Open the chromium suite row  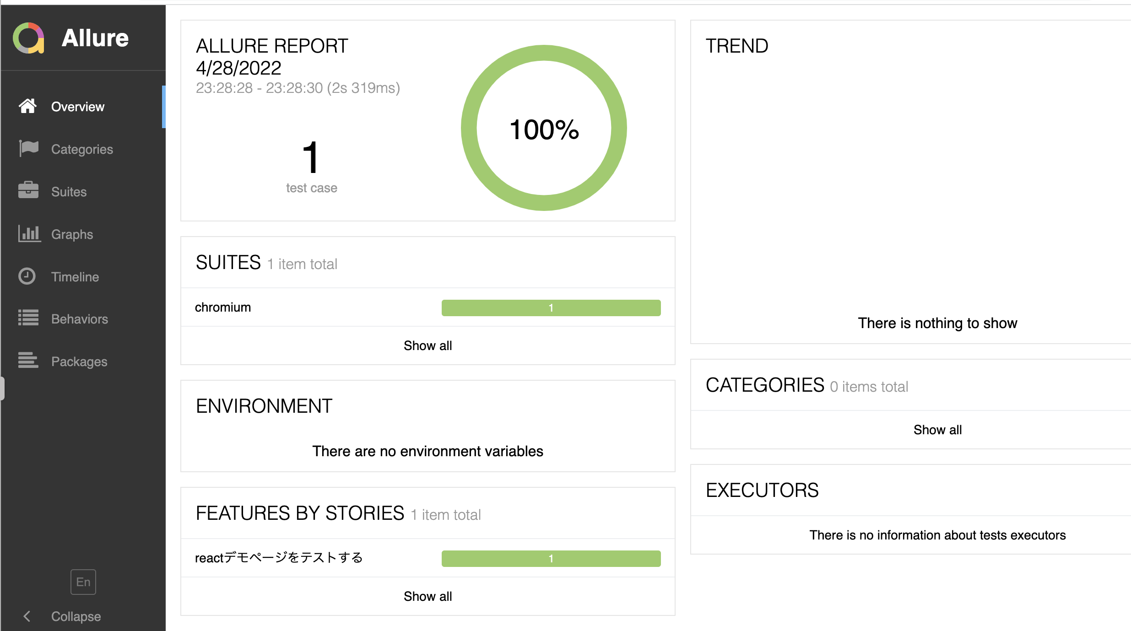click(223, 307)
